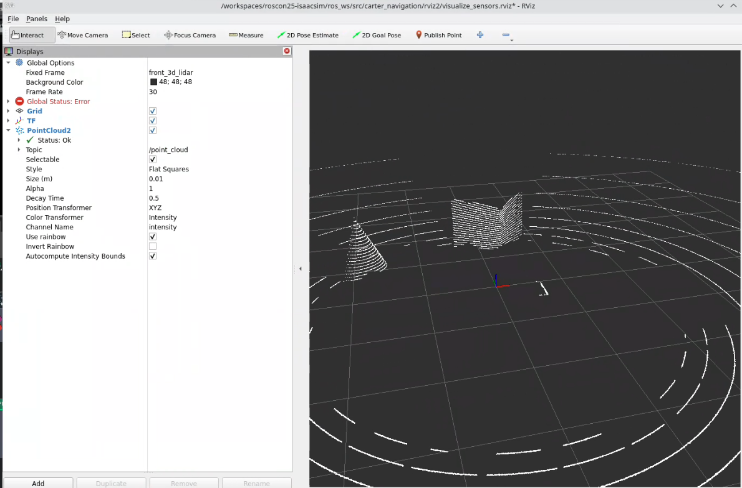The image size is (742, 488).
Task: Uncheck the Selectable checkbox for PointCloud2
Action: (152, 159)
